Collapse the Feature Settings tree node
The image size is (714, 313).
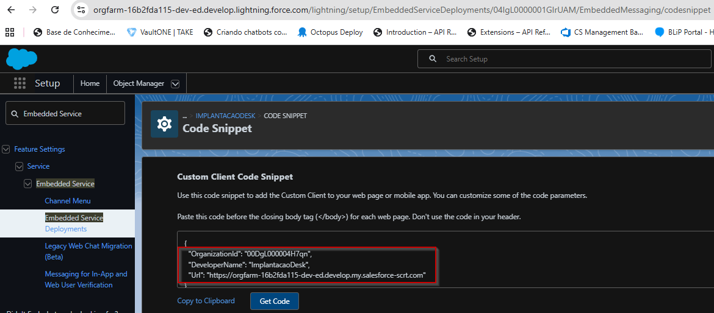(x=7, y=149)
